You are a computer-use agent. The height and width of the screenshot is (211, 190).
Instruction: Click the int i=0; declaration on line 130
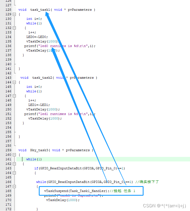click(34, 19)
